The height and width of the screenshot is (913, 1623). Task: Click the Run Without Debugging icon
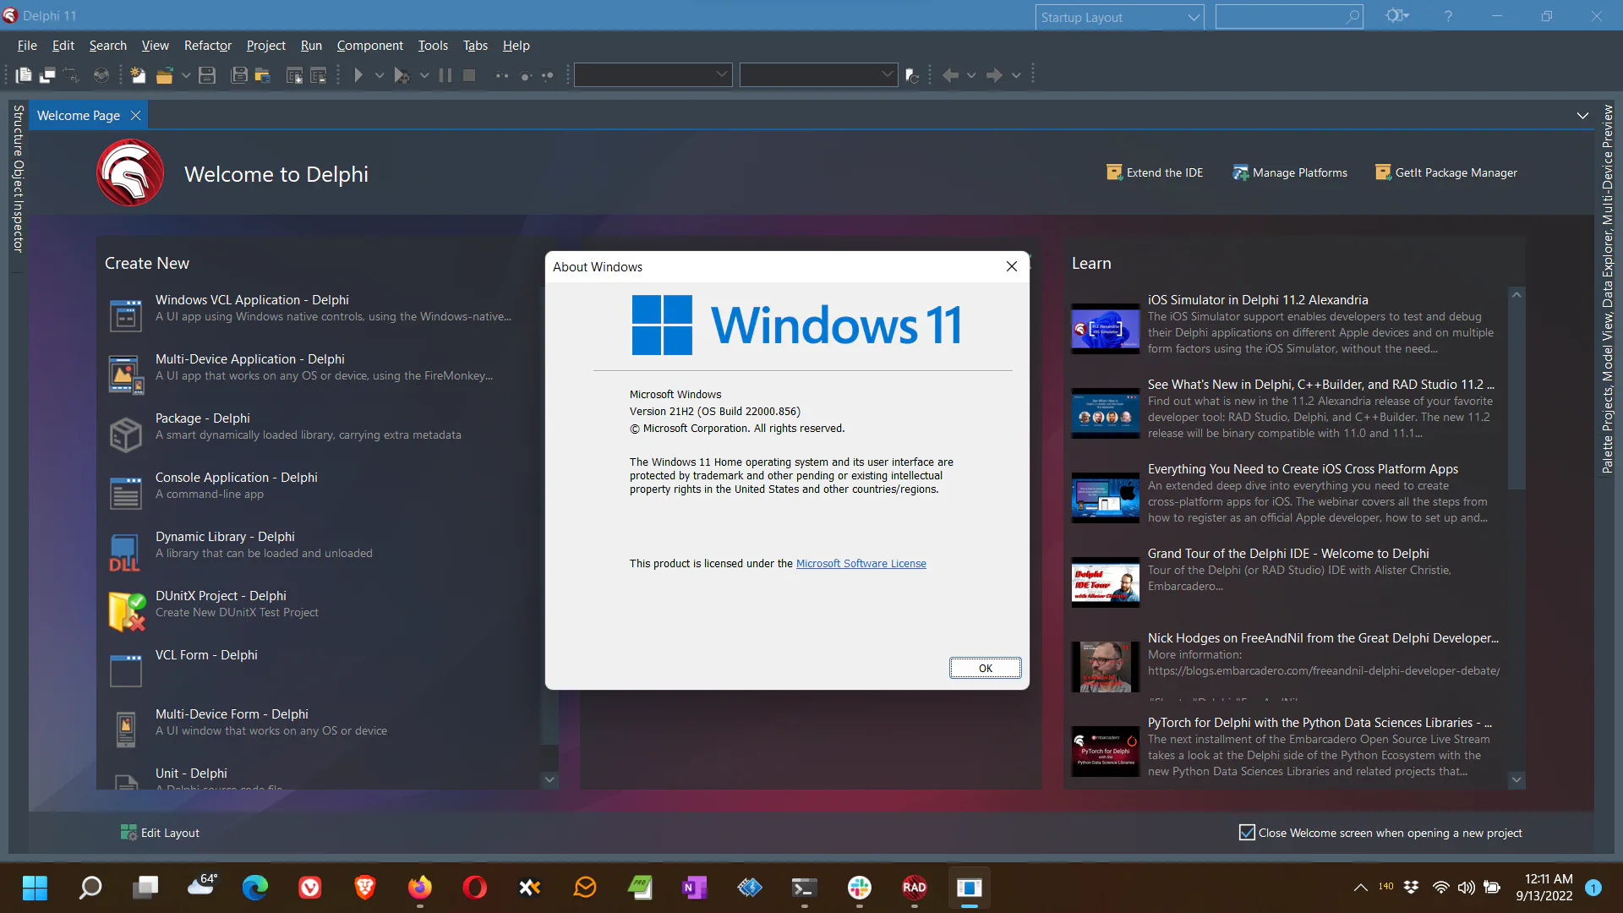[x=402, y=75]
